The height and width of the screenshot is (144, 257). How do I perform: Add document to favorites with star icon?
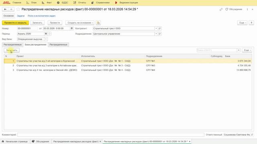click(x=18, y=9)
